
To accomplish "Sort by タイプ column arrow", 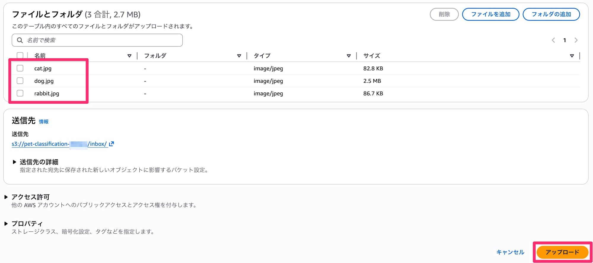I will tap(349, 56).
